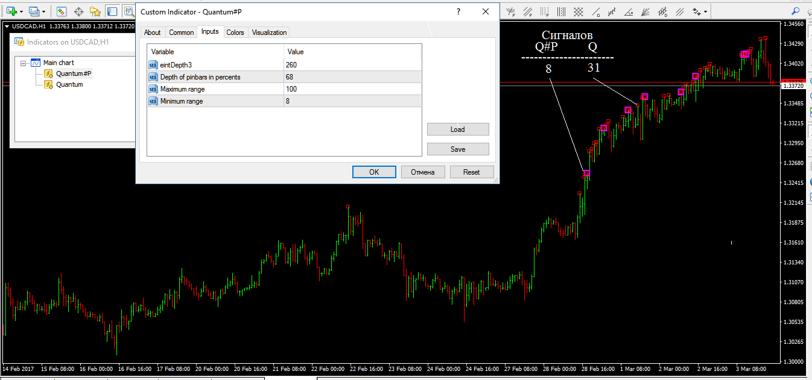Select the Minimum range value 8
The image size is (812, 380).
(352, 101)
